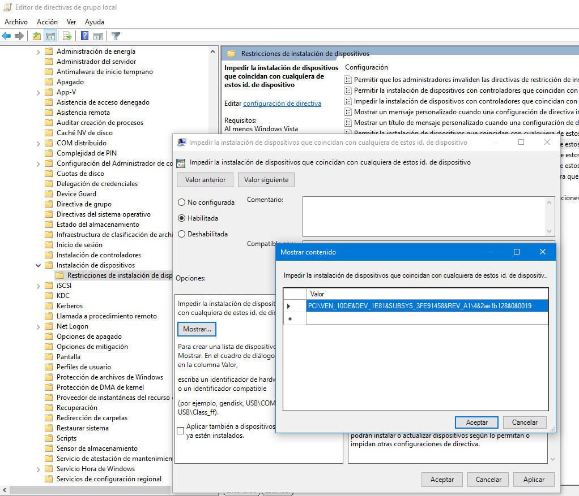Open the Acción menu

tap(47, 21)
